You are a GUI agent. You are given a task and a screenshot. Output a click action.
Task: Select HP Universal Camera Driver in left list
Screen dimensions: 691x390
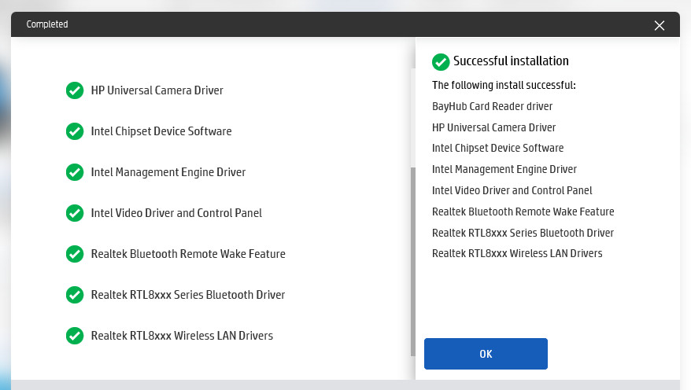click(157, 90)
